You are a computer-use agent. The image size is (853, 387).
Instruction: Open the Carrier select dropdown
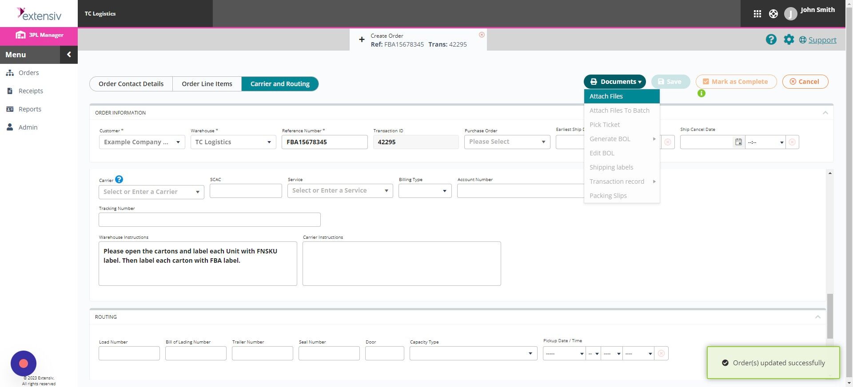tap(151, 192)
